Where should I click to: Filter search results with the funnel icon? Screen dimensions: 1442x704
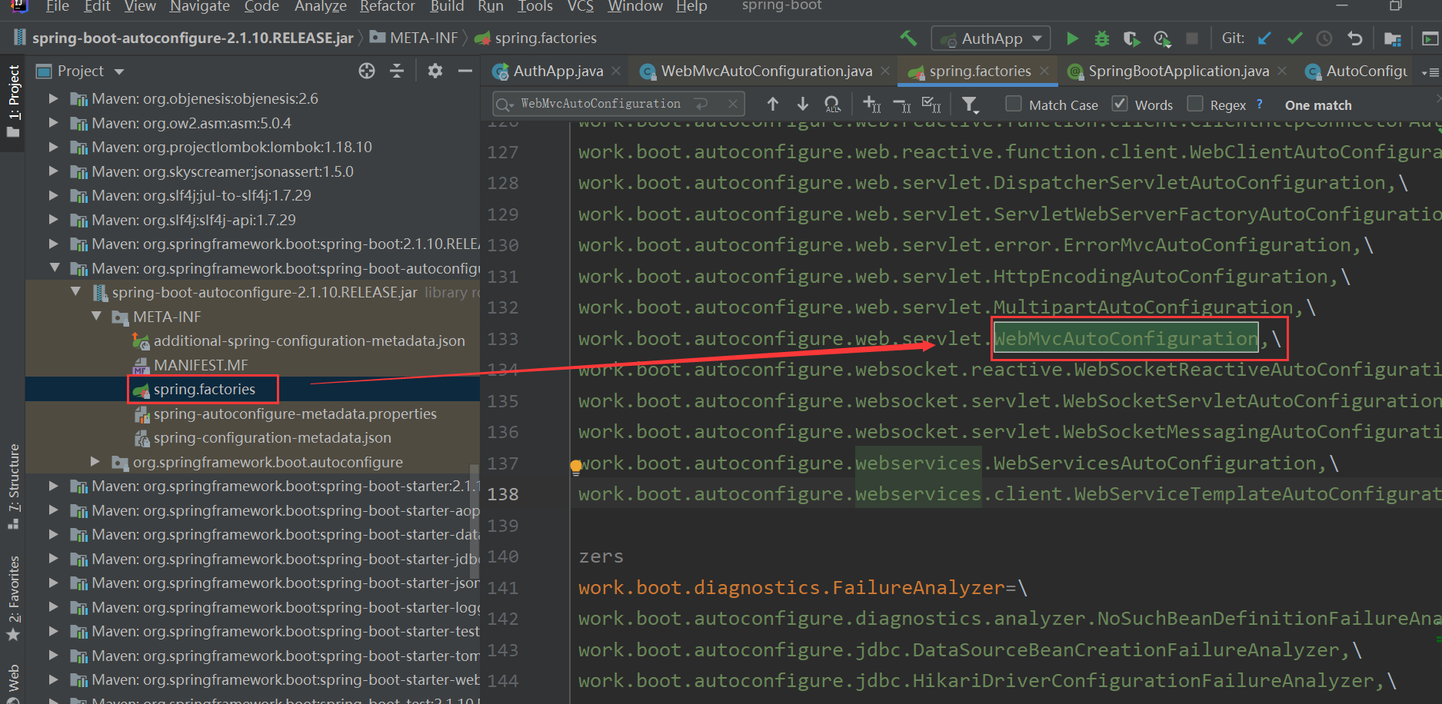click(971, 104)
